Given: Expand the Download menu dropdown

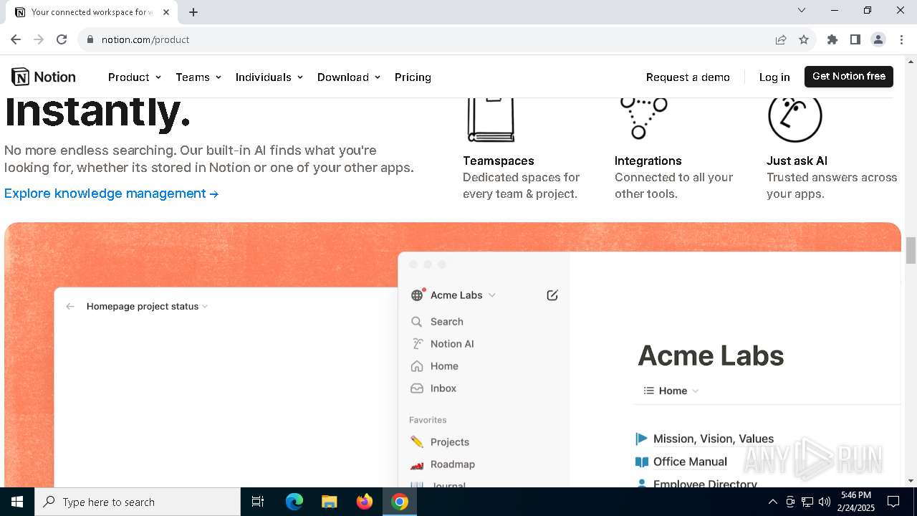Looking at the screenshot, I should coord(349,77).
